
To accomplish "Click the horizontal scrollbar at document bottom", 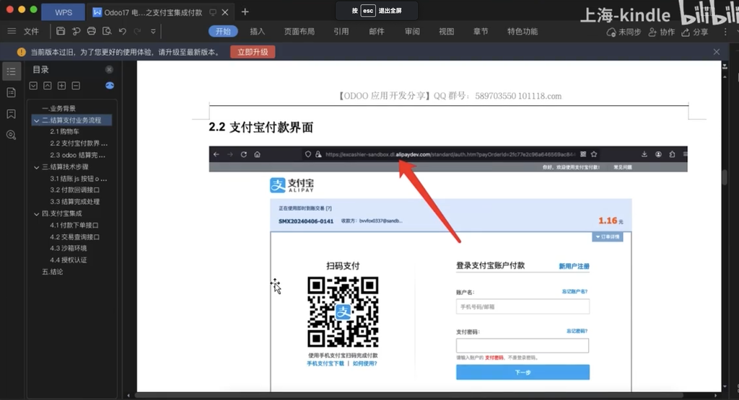I will [409, 395].
